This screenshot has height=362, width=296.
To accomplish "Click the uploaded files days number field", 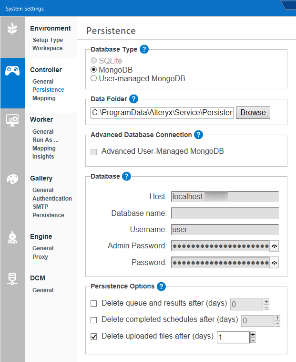I will point(234,337).
